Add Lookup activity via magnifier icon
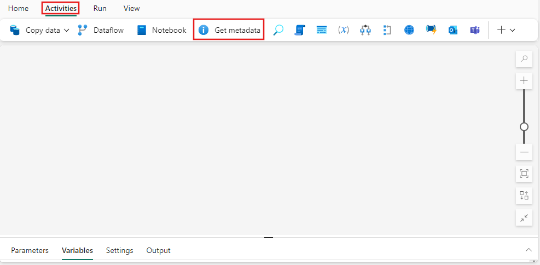Viewport: 540px width, 265px height. pos(278,30)
